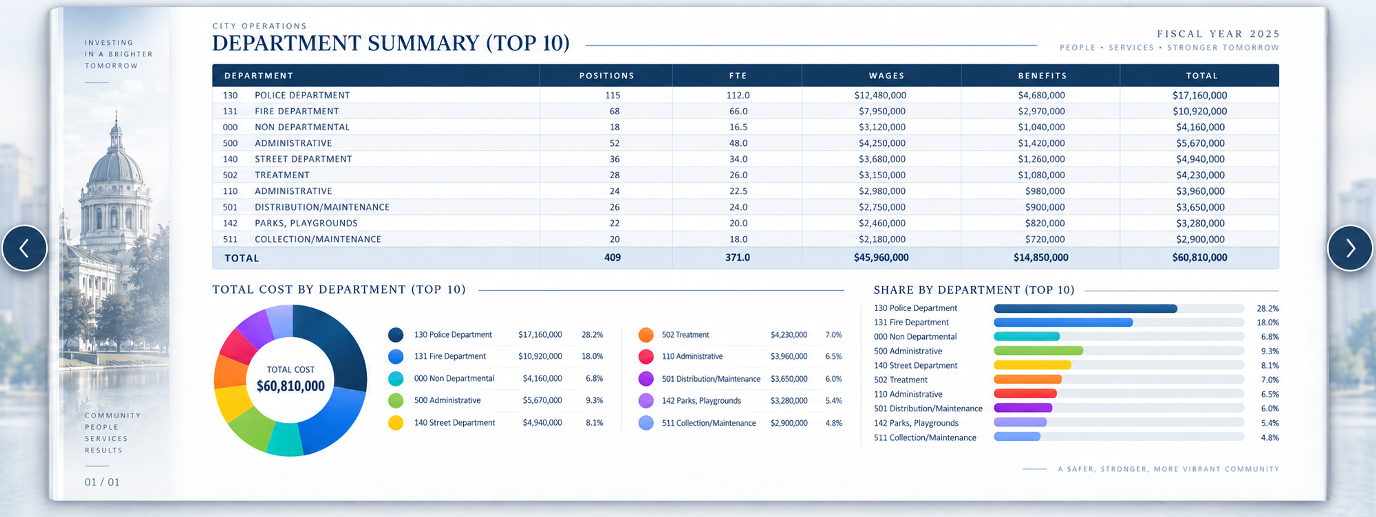Click the light blue Collection/Maintenance legend dot
Screen dimensions: 1376x517
[646, 423]
